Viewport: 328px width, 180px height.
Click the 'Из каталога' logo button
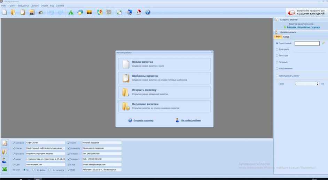(x=58, y=170)
